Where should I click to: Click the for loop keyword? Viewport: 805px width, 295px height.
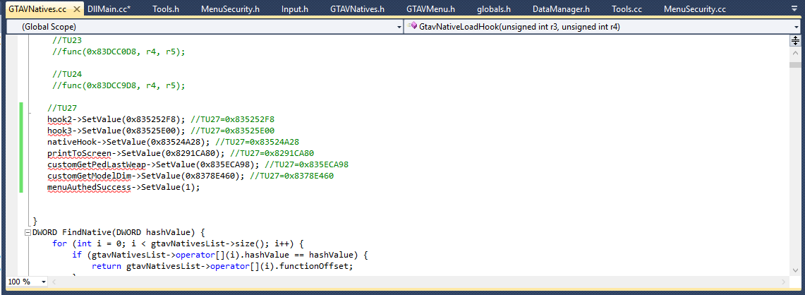click(59, 243)
